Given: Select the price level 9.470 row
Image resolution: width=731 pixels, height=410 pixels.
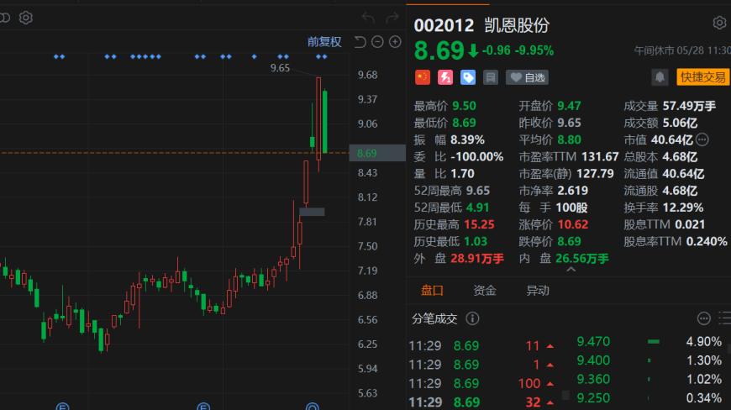Looking at the screenshot, I should point(649,341).
